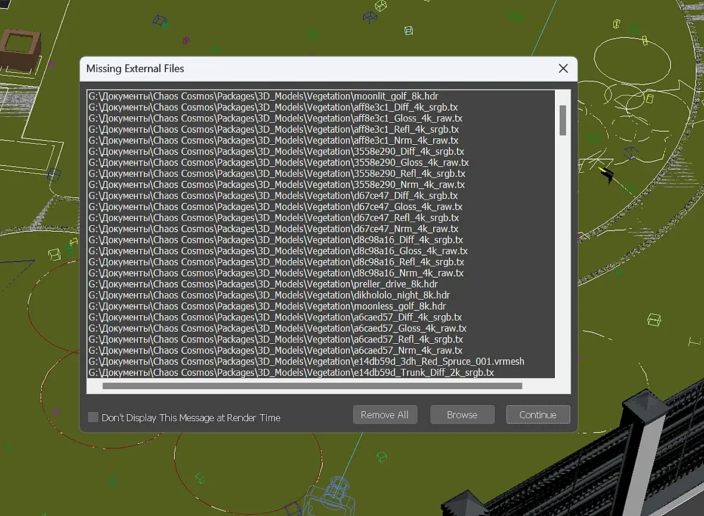Select the e14db59d_Trunk_Diff_2k_srgb.tx row
The height and width of the screenshot is (516, 704).
pyautogui.click(x=321, y=372)
